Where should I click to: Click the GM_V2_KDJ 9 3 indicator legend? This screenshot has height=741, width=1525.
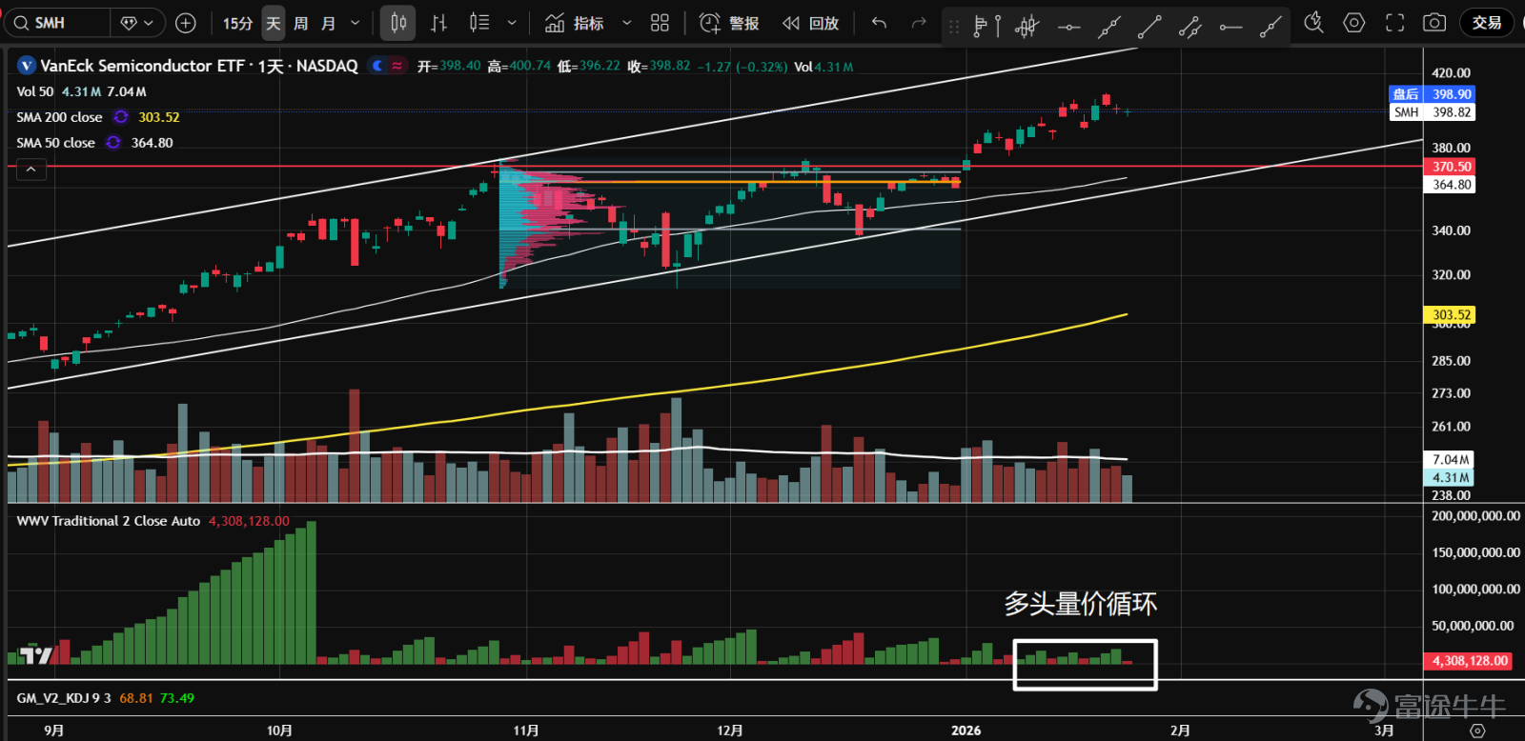pos(64,698)
